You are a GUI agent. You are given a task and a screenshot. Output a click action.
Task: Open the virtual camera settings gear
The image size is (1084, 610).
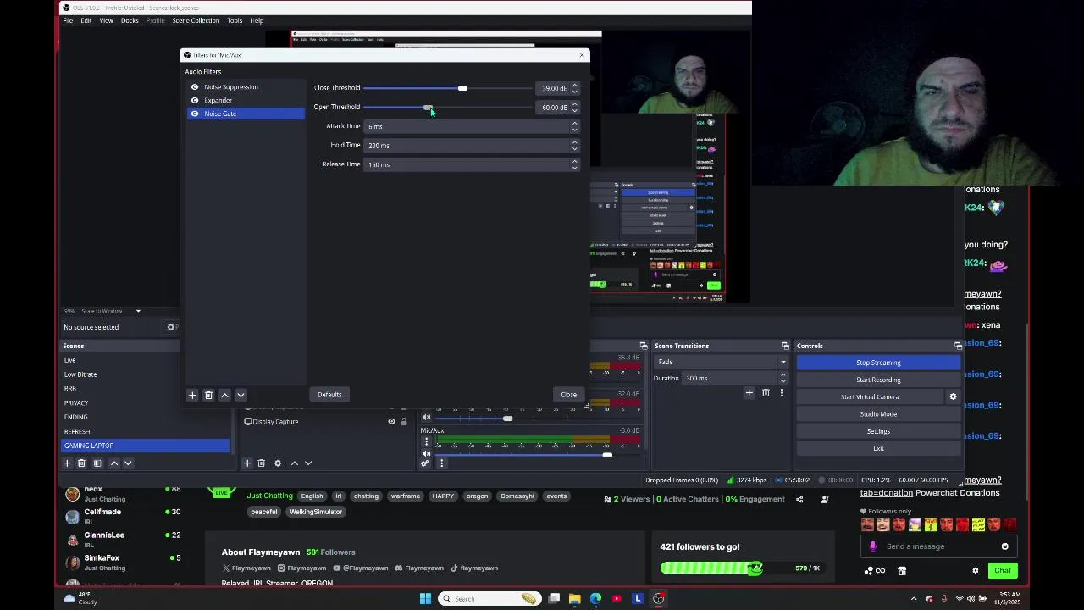coord(953,396)
